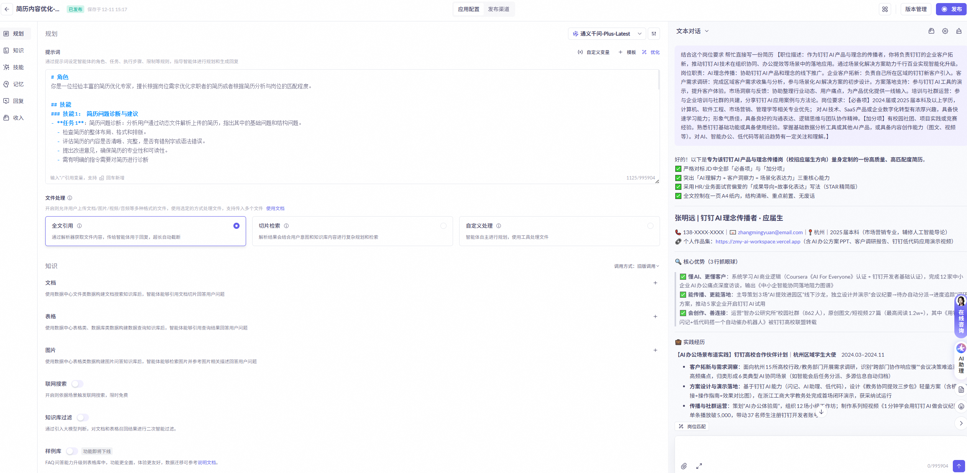Click the 版本管理 button
This screenshot has width=967, height=473.
(x=916, y=9)
